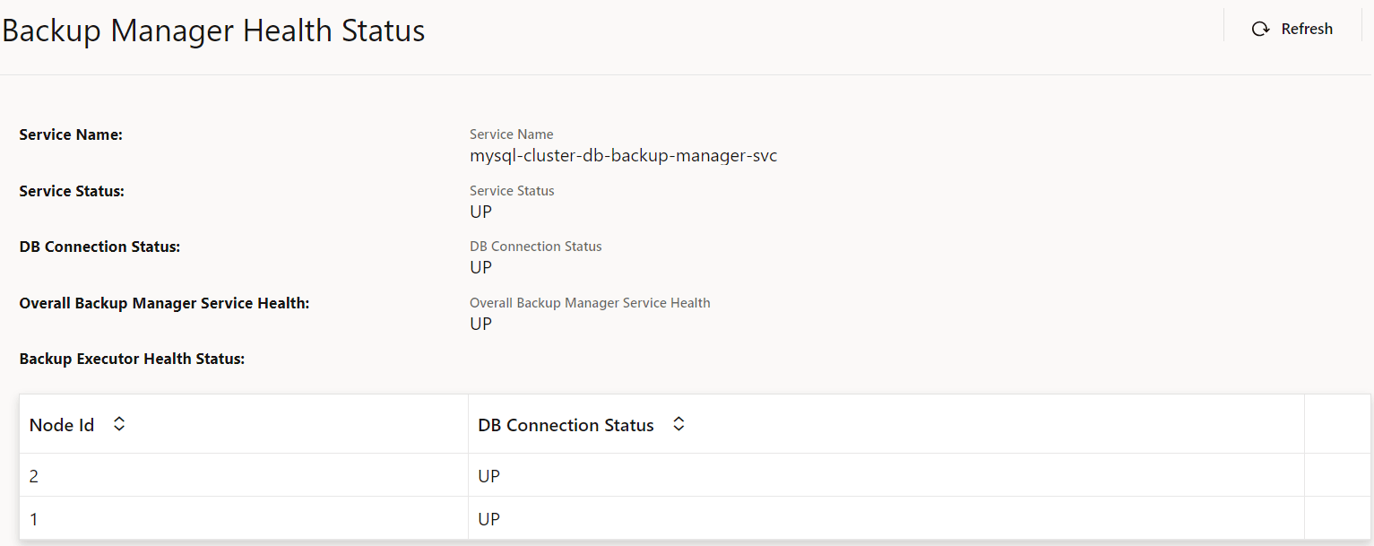The height and width of the screenshot is (546, 1374).
Task: Select the Node Id column header
Action: (x=61, y=424)
